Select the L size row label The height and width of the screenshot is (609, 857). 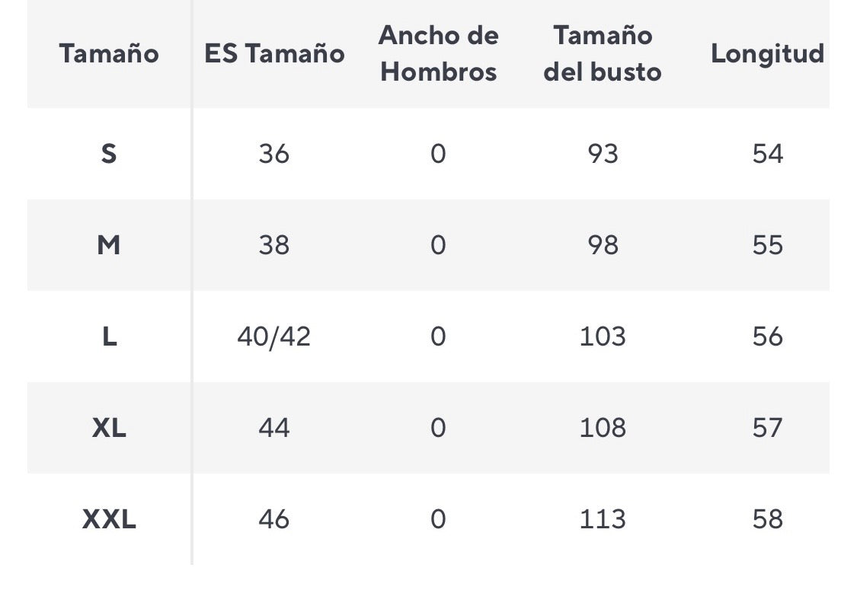coord(109,336)
